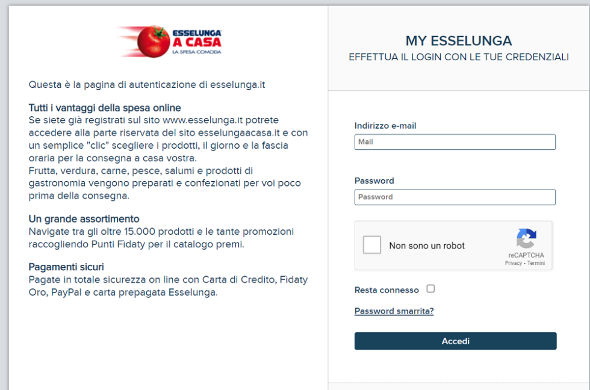Click the MY ESSELUNGA heading
The width and height of the screenshot is (590, 390).
(459, 41)
